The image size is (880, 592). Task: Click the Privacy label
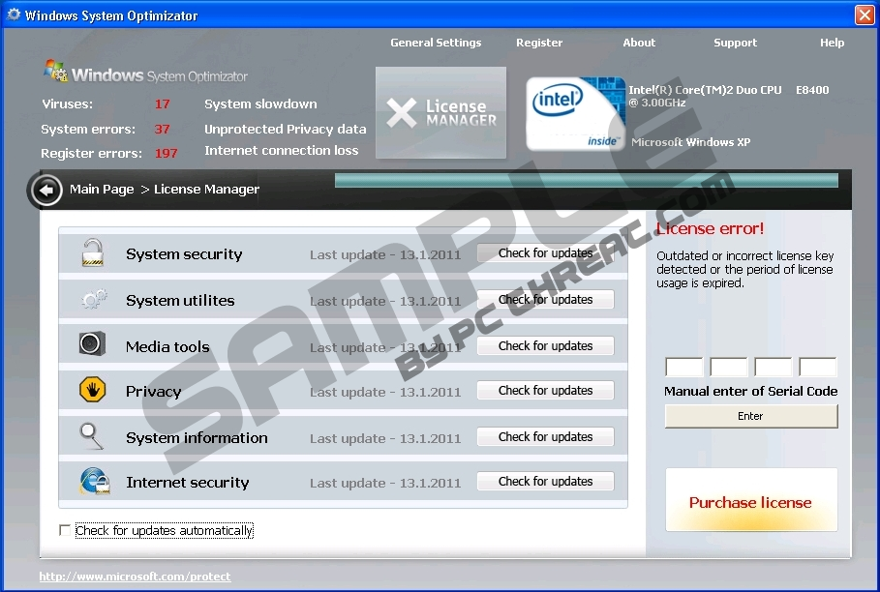153,392
